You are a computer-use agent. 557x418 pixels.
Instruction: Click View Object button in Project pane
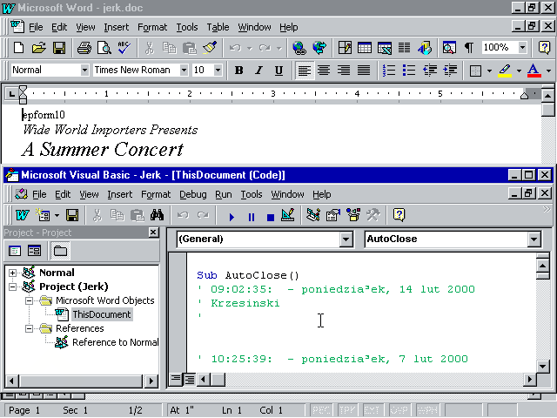[34, 251]
